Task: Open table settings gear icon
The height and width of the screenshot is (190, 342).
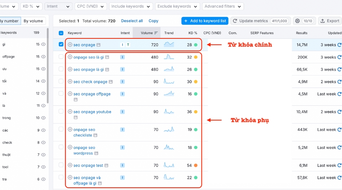Action: (297, 21)
